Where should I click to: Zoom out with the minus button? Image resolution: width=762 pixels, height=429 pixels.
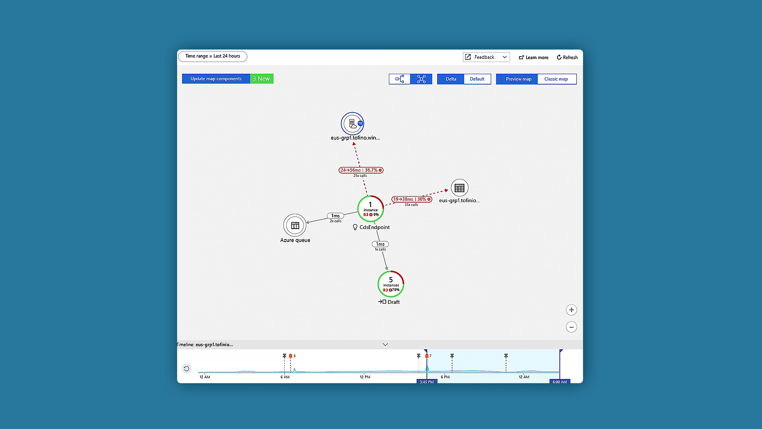pos(571,327)
